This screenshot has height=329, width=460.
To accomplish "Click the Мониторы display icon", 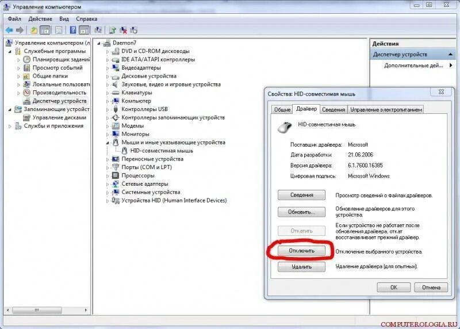I will pyautogui.click(x=116, y=134).
